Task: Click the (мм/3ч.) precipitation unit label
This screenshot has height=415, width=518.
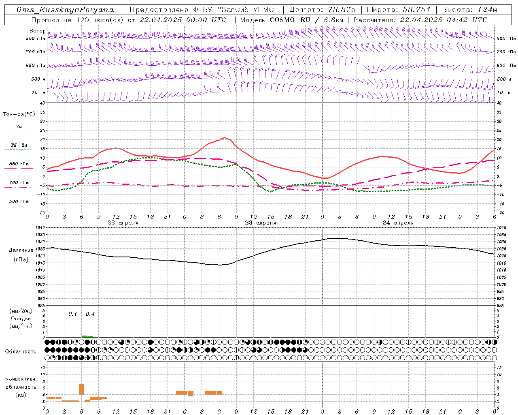Action: coord(21,311)
